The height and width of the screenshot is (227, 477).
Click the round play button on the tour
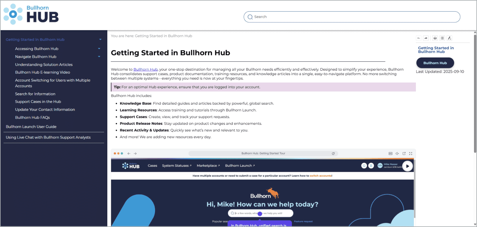(408, 166)
